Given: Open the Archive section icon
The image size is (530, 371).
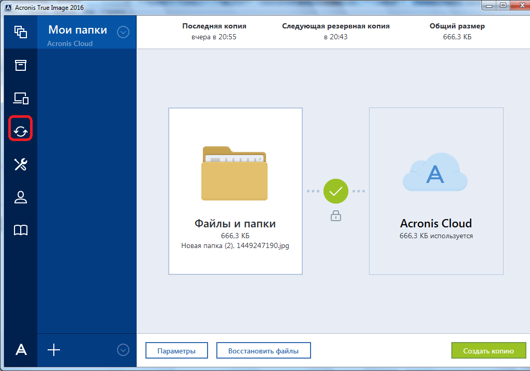Looking at the screenshot, I should (21, 65).
